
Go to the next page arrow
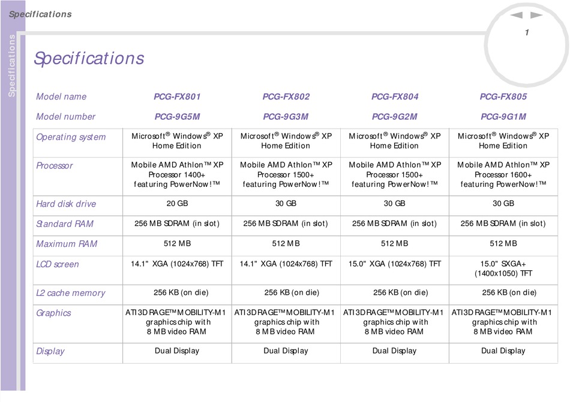[536, 15]
